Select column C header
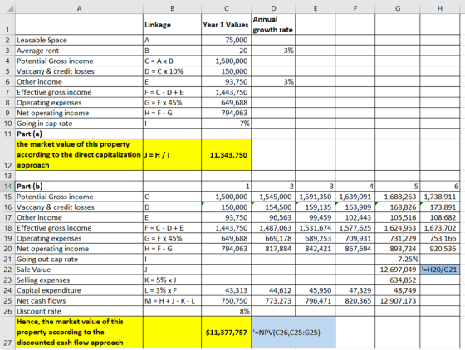The width and height of the screenshot is (465, 350). tap(226, 8)
